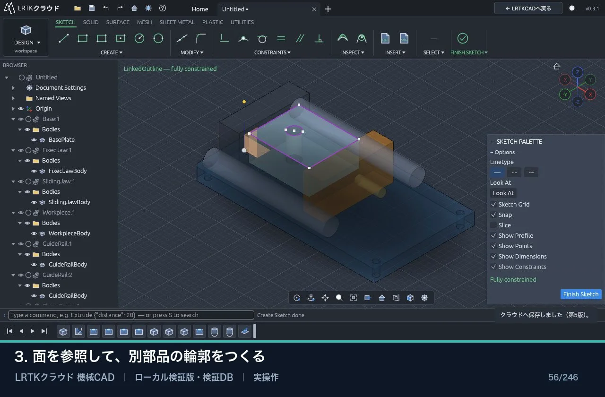Switch to the MESH tab
This screenshot has width=605, height=397.
click(x=145, y=22)
